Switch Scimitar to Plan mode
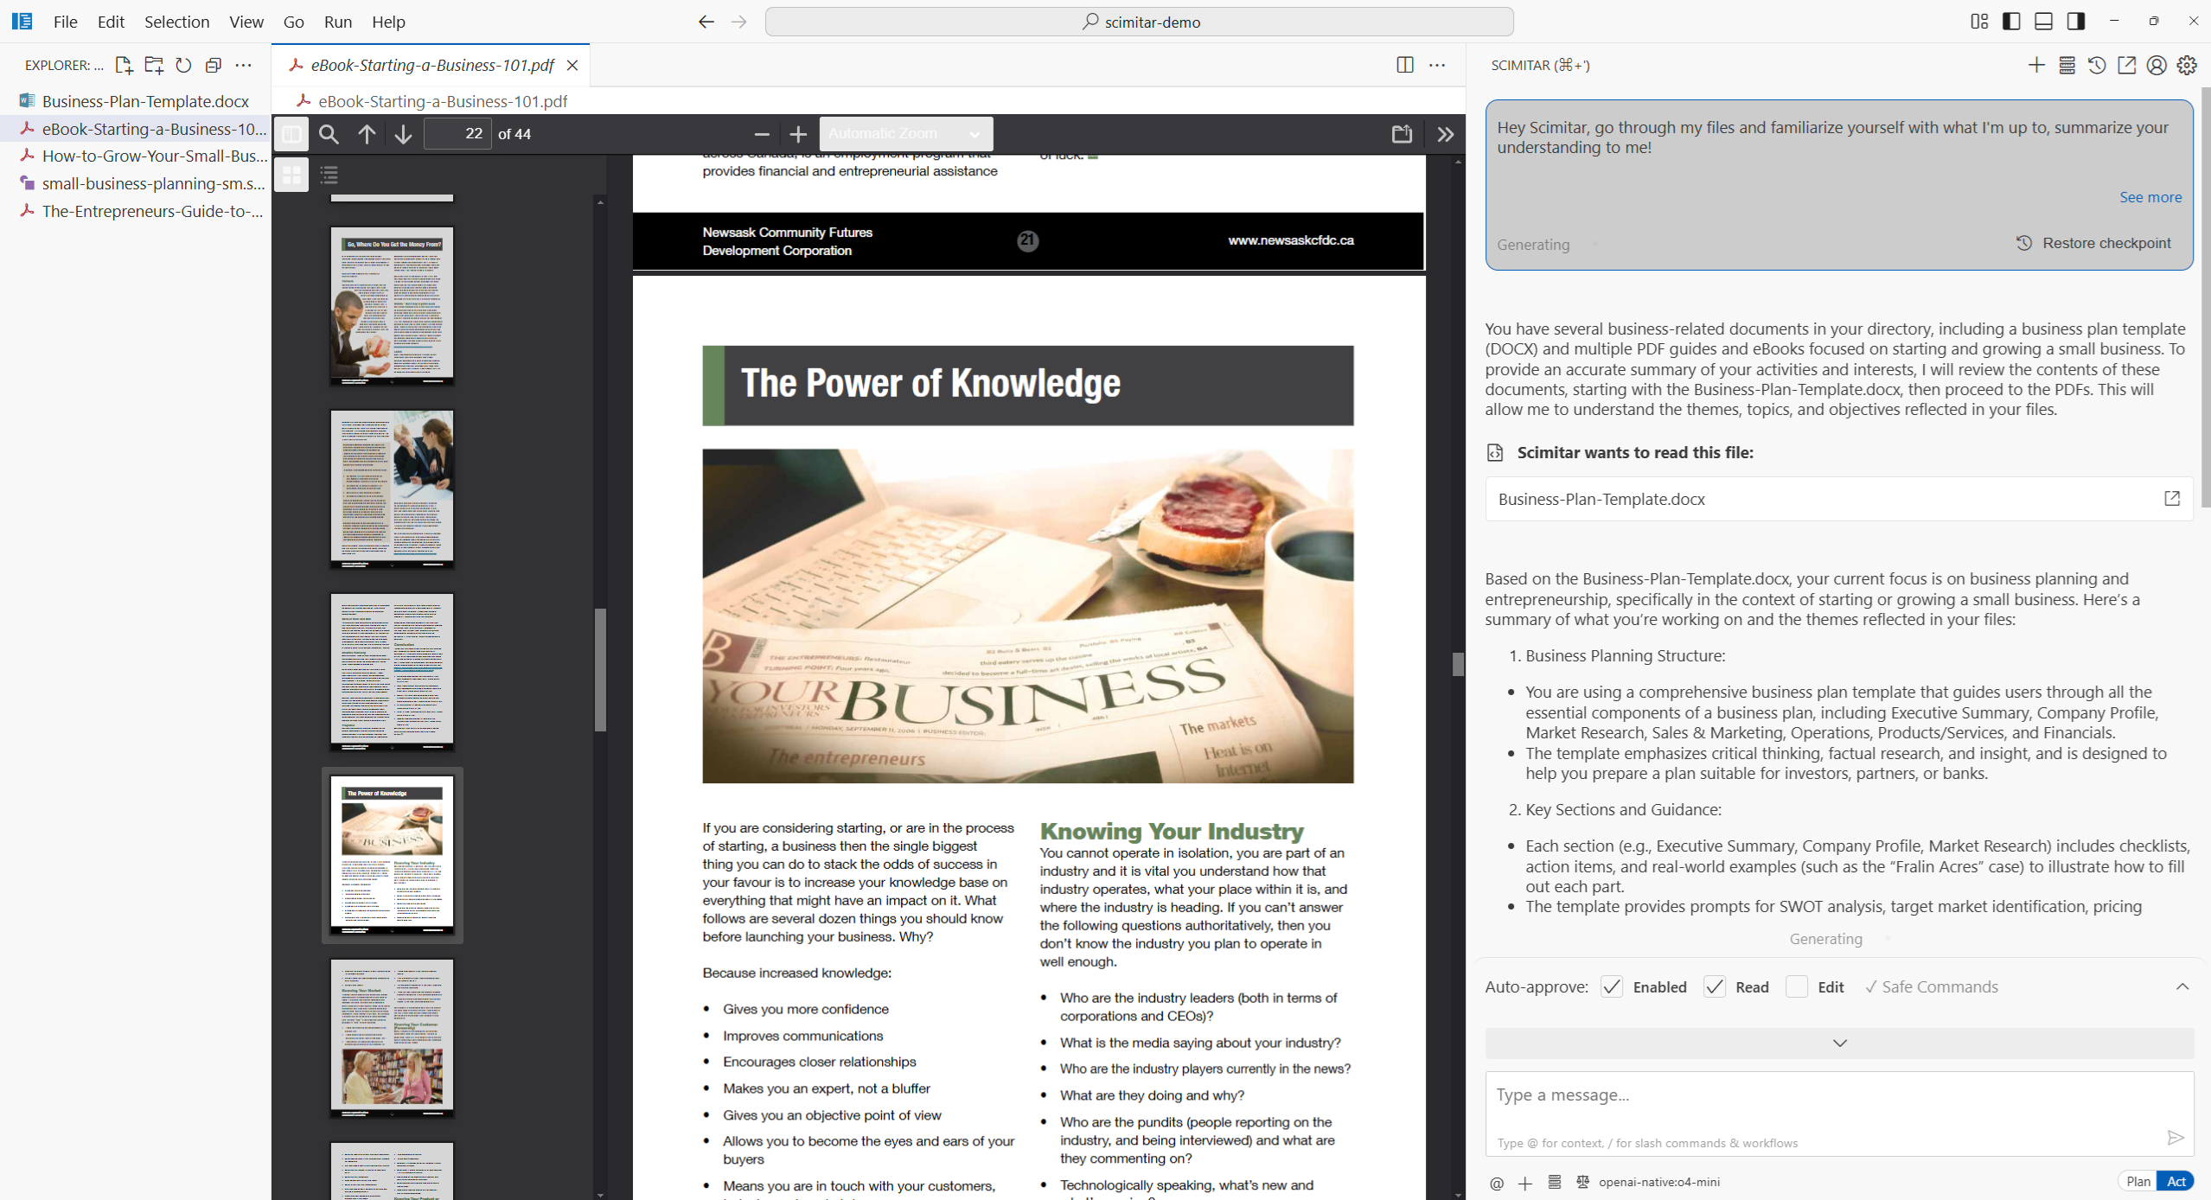Screen dimensions: 2211x1200 point(2138,1182)
